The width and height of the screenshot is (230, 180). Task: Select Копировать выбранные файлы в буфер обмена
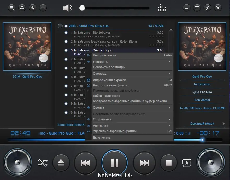[x=130, y=101]
